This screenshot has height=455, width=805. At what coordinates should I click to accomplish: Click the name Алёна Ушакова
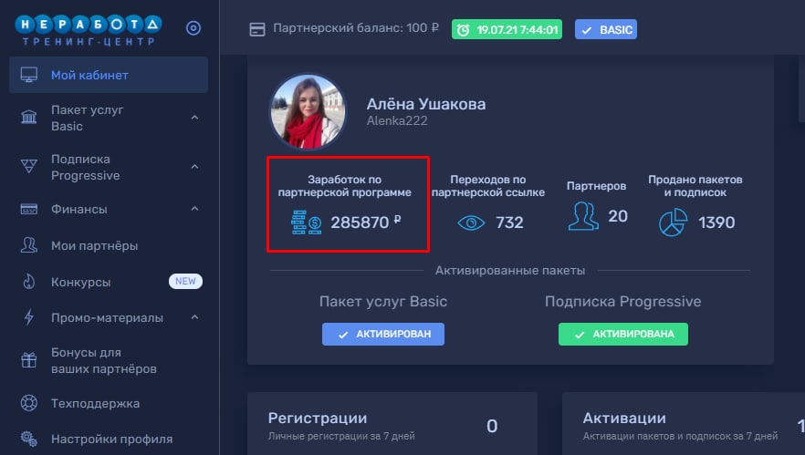point(426,104)
